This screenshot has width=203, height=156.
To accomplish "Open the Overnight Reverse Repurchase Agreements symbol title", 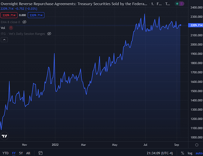I will (74, 4).
